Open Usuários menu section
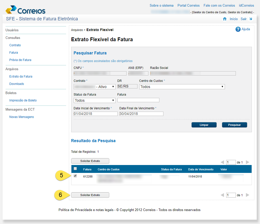This screenshot has height=224, width=260. [12, 30]
